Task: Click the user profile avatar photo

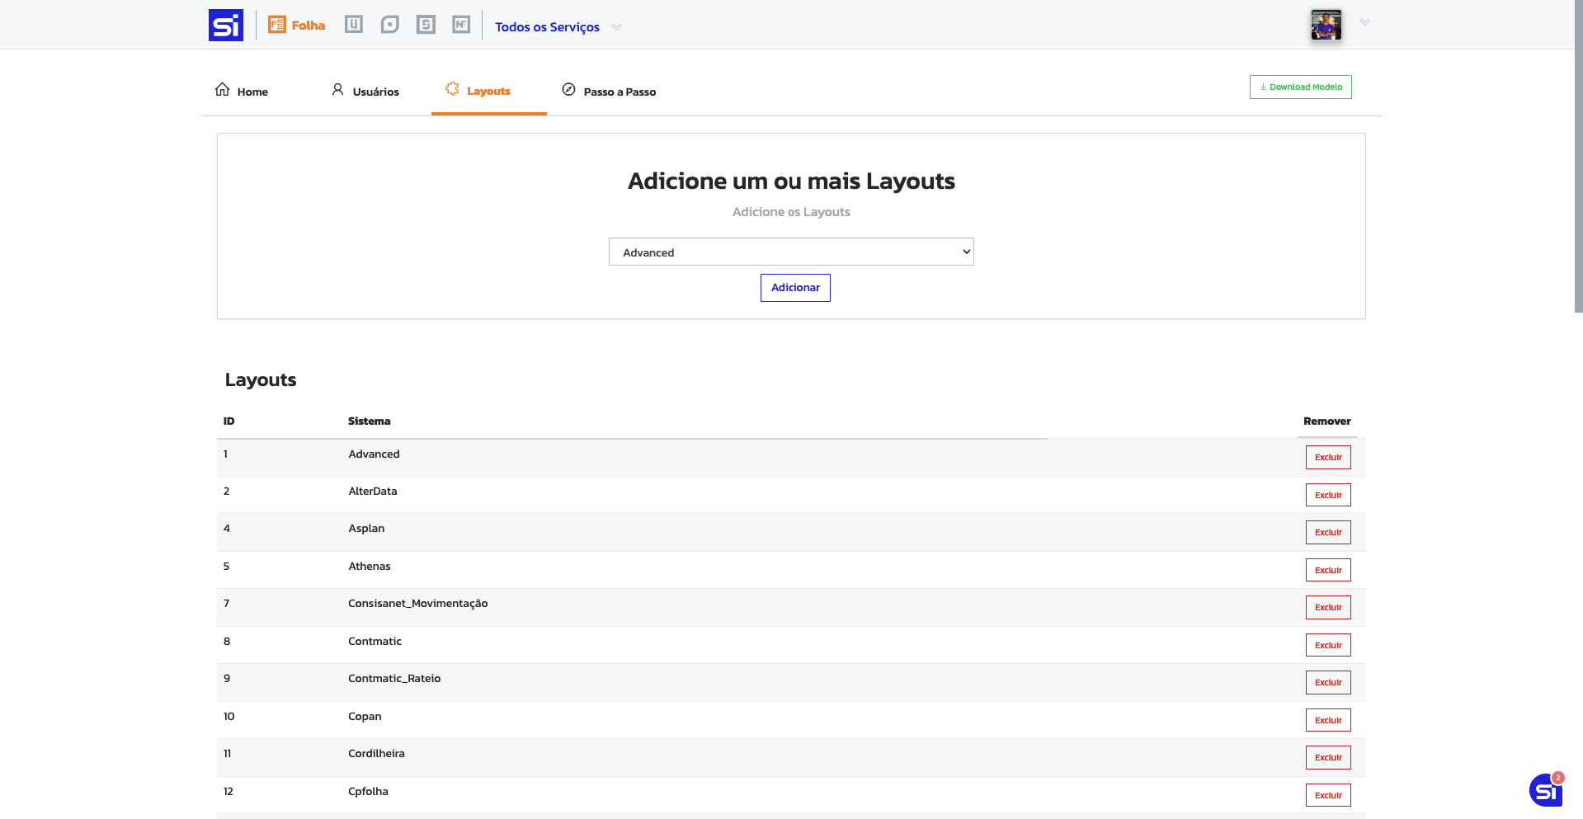Action: pyautogui.click(x=1326, y=25)
